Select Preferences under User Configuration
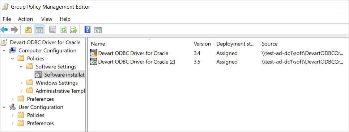Screen dimensions: 349x132 (x=41, y=123)
